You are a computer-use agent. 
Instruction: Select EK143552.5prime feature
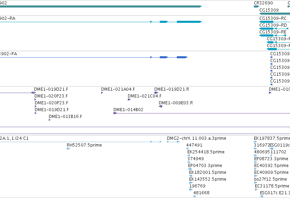[208, 179]
